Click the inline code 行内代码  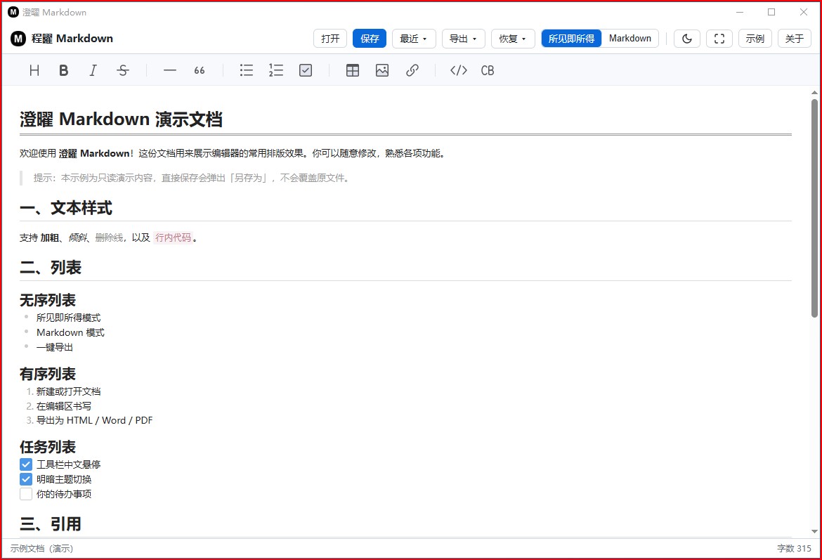[173, 237]
